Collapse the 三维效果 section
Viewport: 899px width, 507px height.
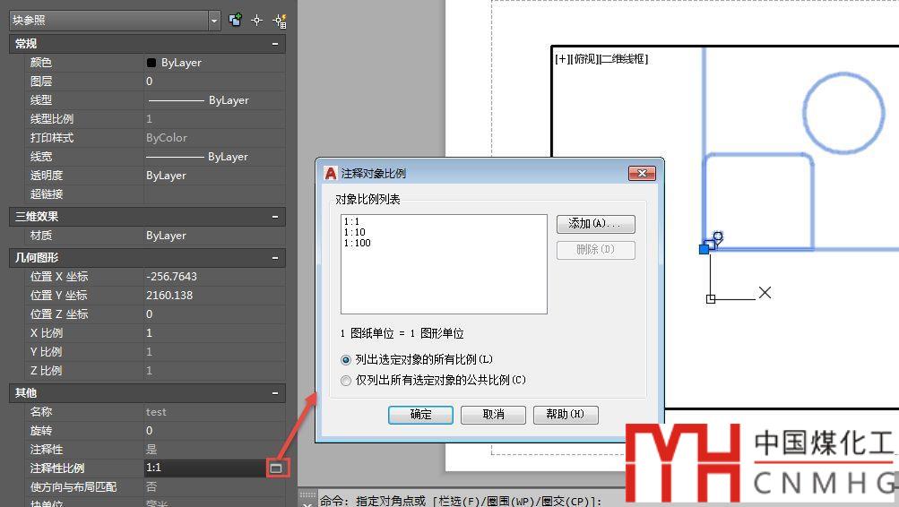[275, 216]
